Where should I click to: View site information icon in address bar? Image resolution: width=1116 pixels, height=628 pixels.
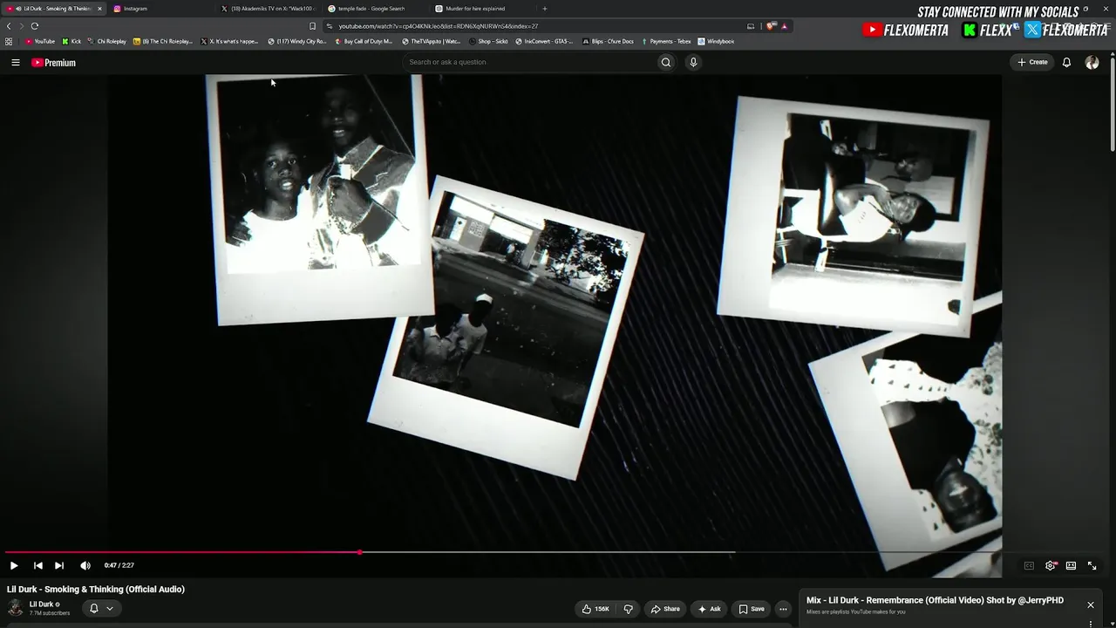(330, 26)
